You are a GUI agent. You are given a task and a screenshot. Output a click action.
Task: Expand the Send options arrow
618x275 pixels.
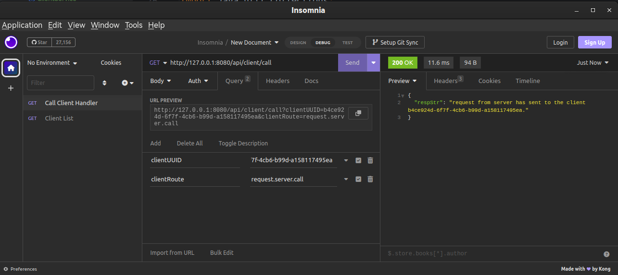tap(373, 63)
